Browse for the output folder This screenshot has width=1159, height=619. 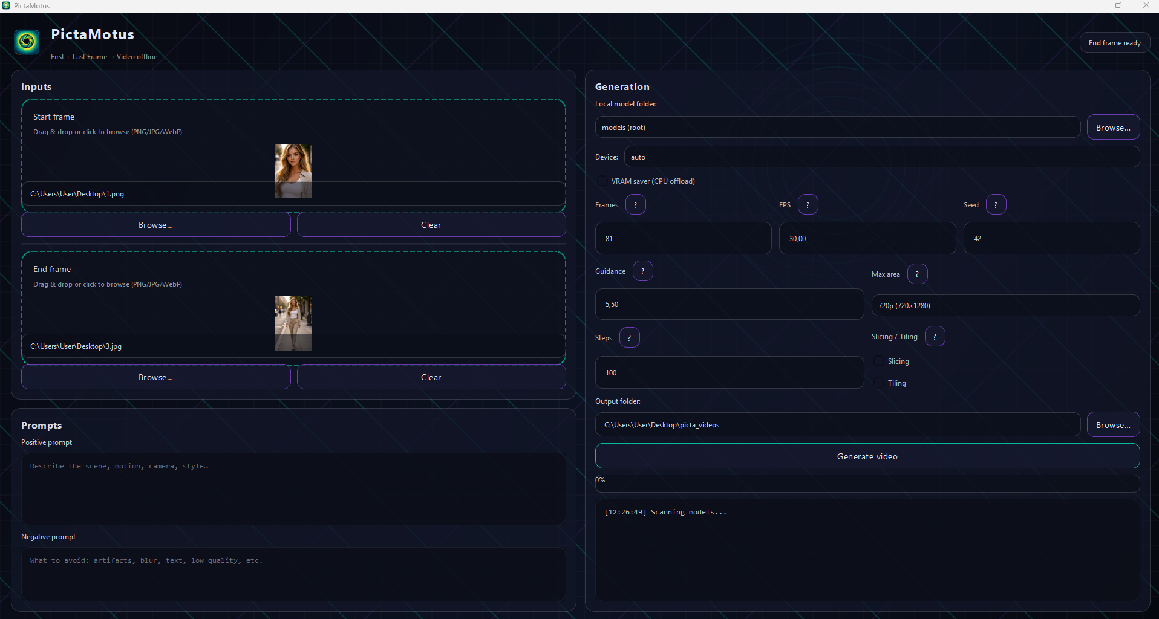pyautogui.click(x=1113, y=424)
